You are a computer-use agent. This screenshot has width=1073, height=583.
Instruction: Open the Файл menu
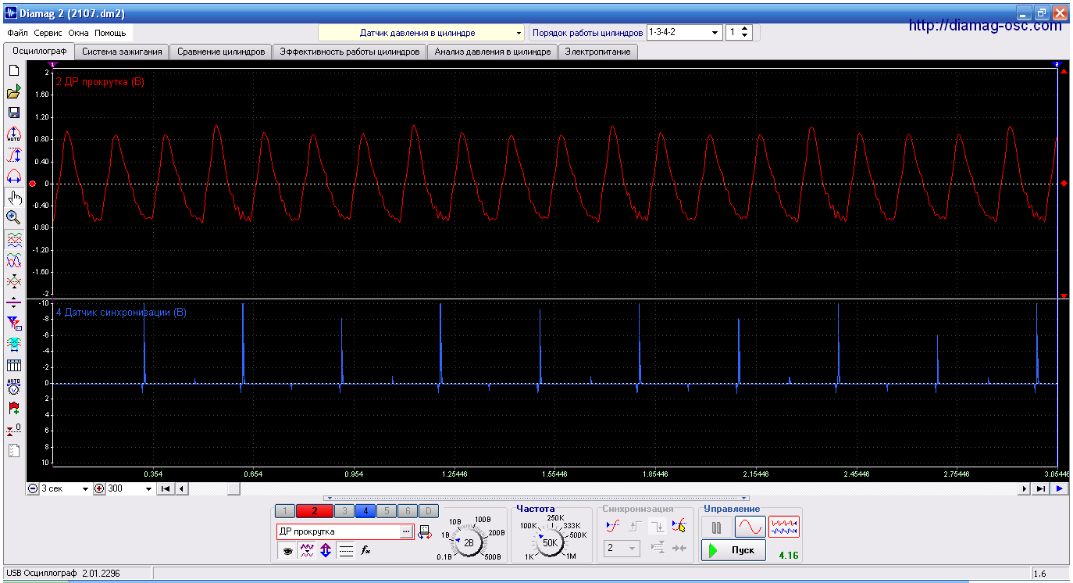click(17, 33)
